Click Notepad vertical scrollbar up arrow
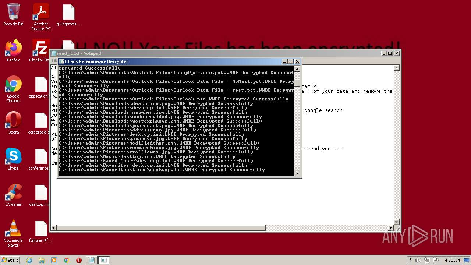The image size is (471, 265). click(397, 68)
